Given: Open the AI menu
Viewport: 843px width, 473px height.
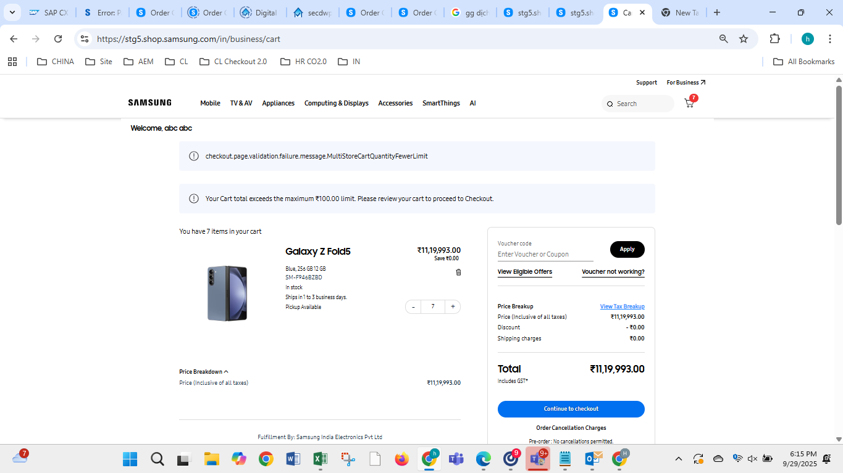Looking at the screenshot, I should click(x=472, y=103).
